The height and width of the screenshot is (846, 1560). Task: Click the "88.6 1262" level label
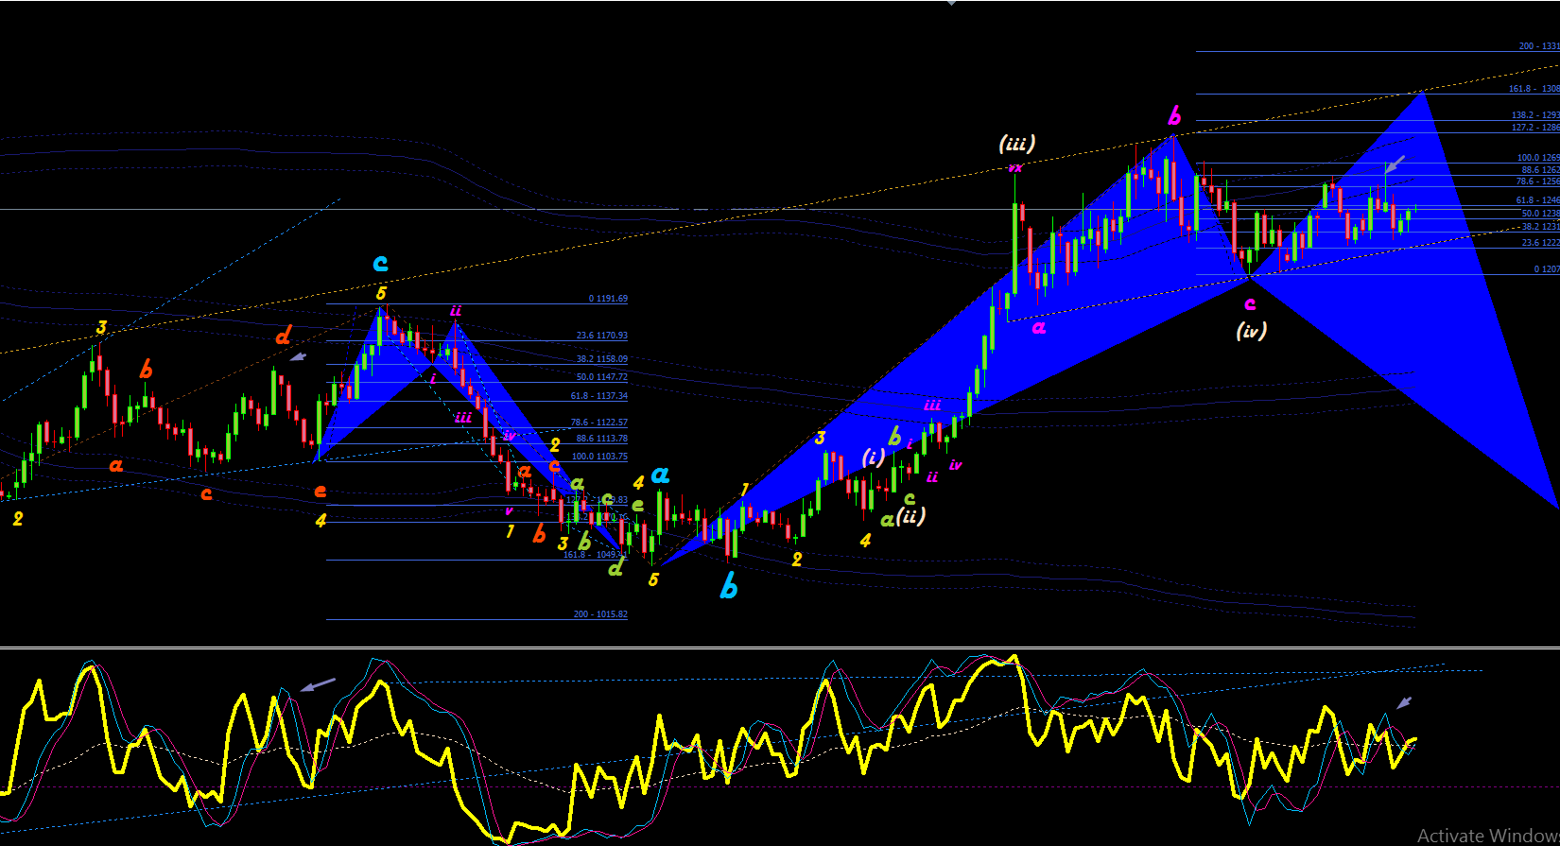coord(1540,170)
